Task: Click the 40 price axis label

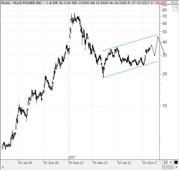Action: (165, 42)
